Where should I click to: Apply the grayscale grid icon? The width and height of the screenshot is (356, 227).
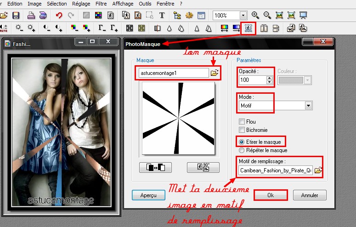click(x=130, y=28)
